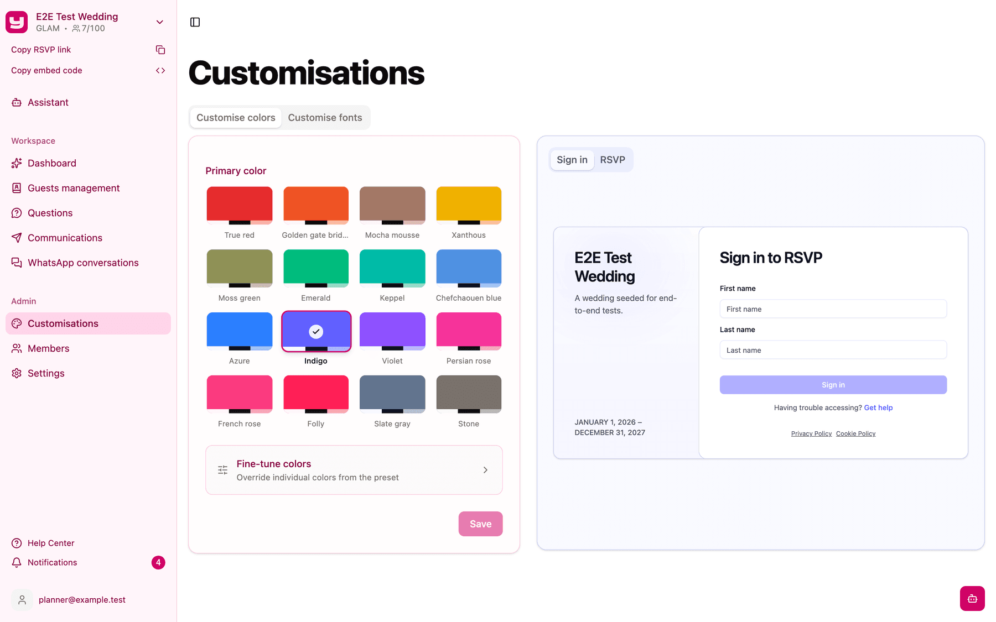Open the planner@example.test account menu
Viewport: 996px width, 622px height.
pyautogui.click(x=88, y=600)
